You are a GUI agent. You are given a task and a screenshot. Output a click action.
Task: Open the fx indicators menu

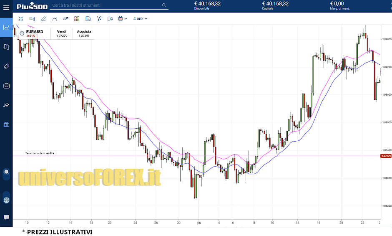[99, 19]
